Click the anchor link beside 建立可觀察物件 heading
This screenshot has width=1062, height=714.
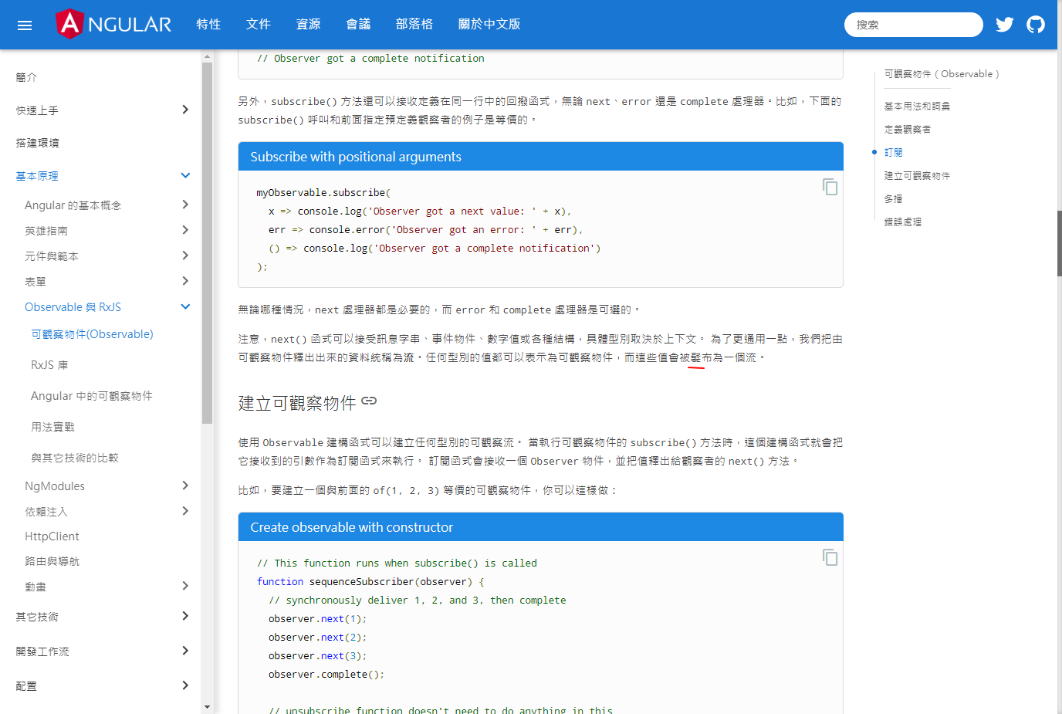(x=368, y=401)
